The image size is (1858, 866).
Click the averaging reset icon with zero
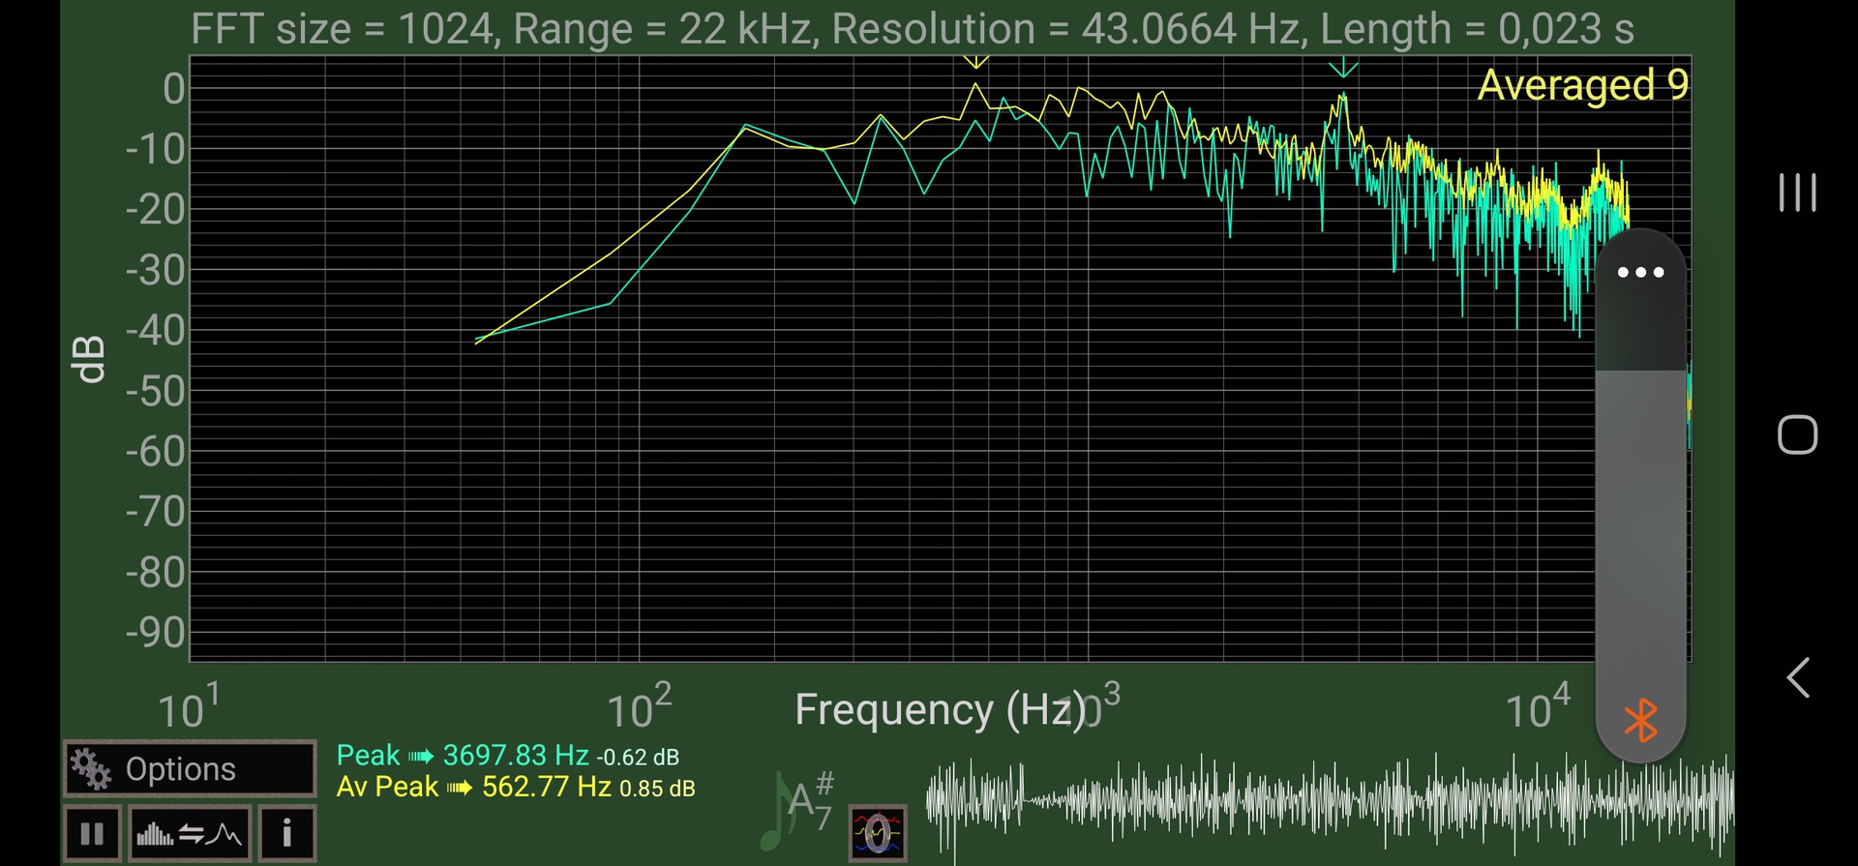click(x=877, y=833)
